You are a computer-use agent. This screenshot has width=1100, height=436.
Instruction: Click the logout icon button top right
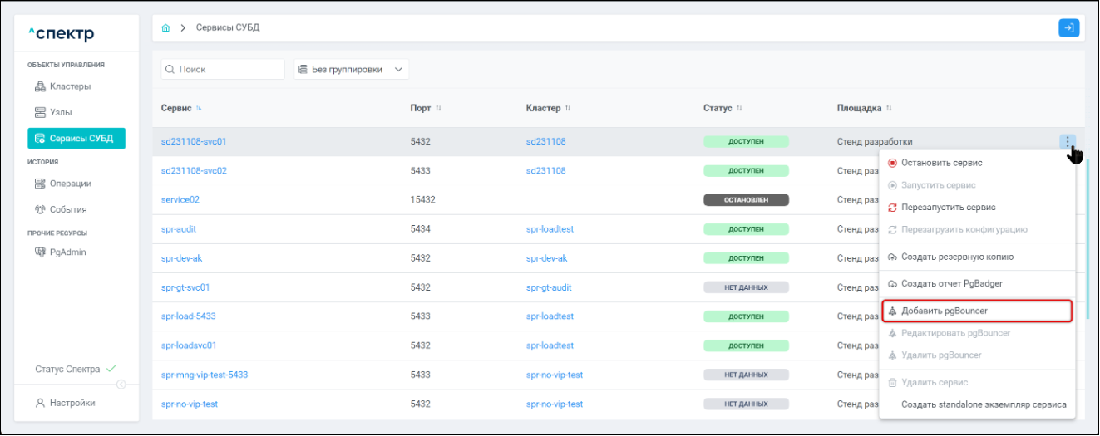(x=1068, y=28)
